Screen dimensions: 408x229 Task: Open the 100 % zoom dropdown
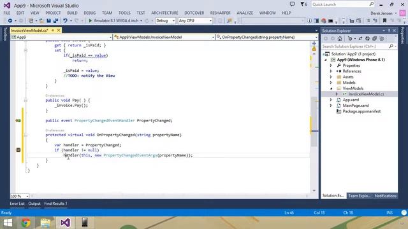[20, 196]
